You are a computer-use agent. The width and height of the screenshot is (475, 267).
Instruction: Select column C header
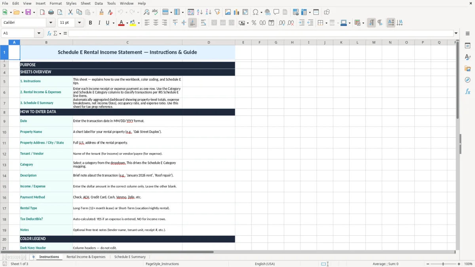127,42
